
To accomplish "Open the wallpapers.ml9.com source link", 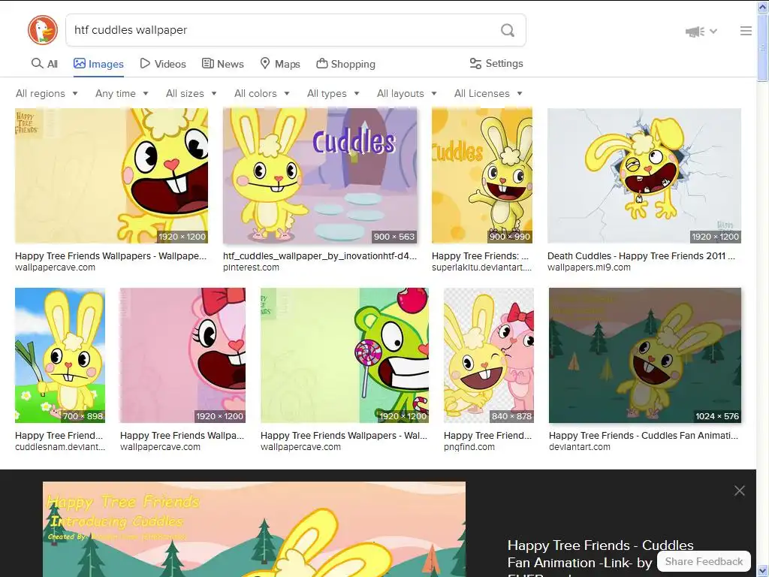I will (x=589, y=267).
